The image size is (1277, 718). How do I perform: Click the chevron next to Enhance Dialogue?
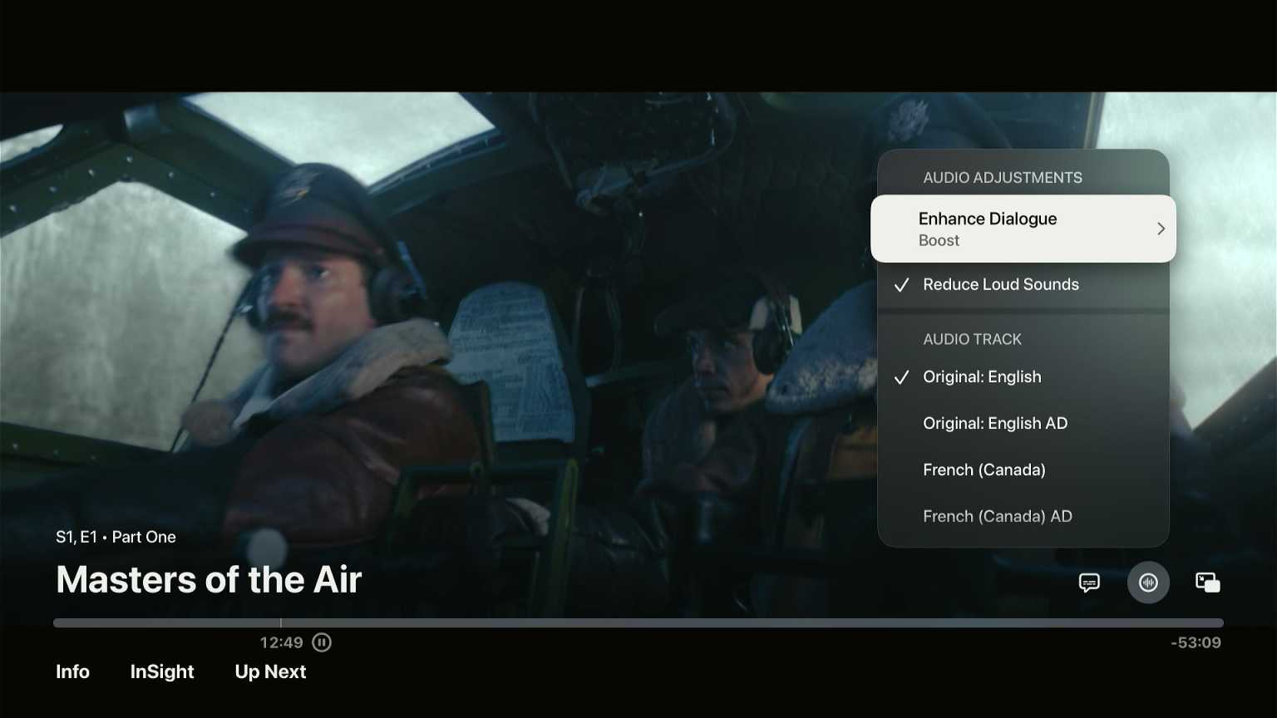1161,228
